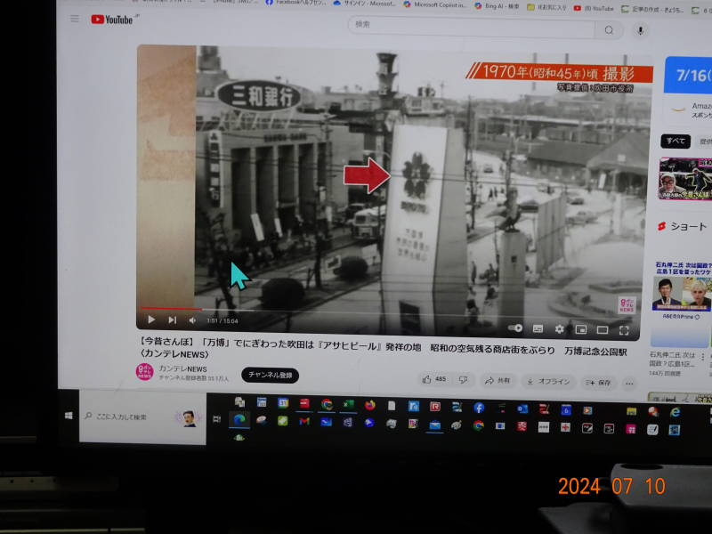The image size is (712, 534).
Task: Open the first recommended video thumbnail
Action: (685, 179)
